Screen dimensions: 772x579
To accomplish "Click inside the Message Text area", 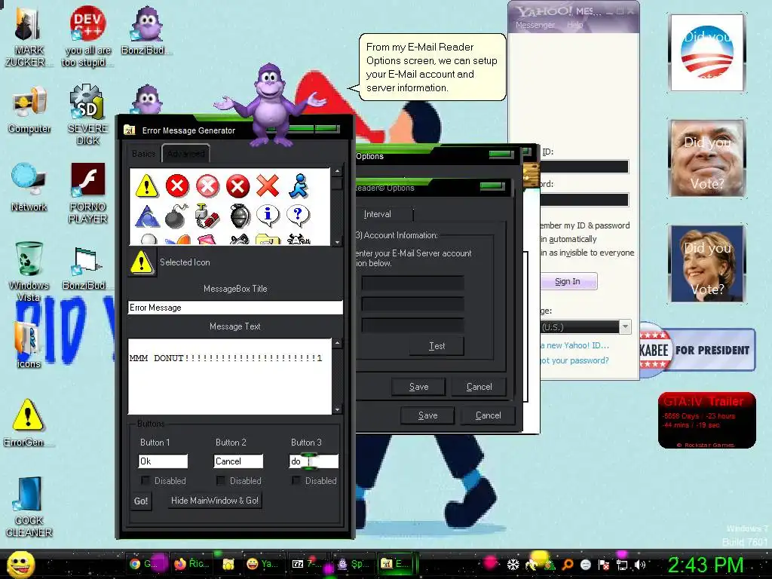I will 230,377.
